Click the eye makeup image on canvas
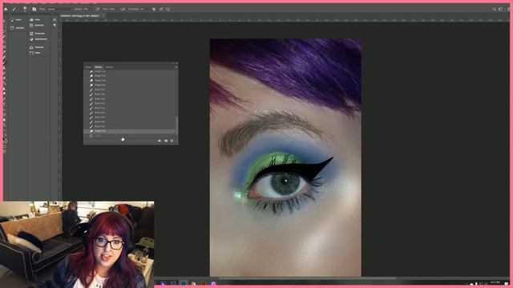 click(x=285, y=158)
